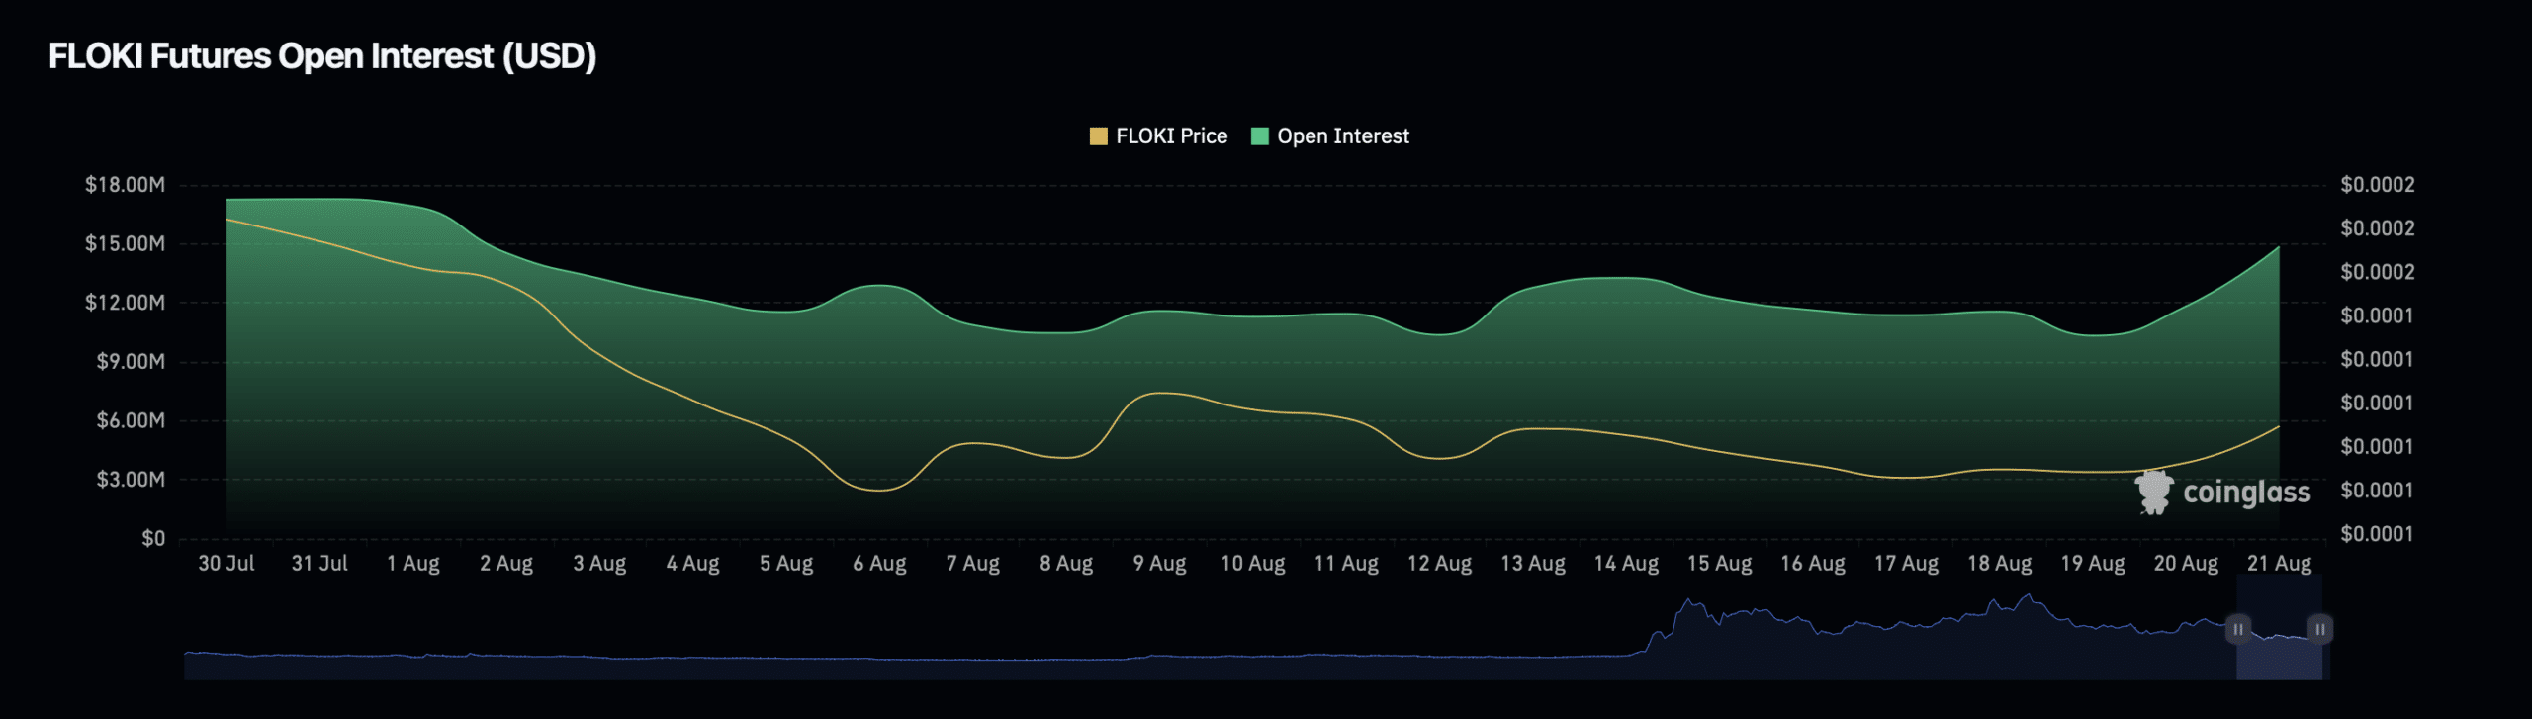Click the 7 Aug date label
The width and height of the screenshot is (2532, 719).
[x=973, y=564]
